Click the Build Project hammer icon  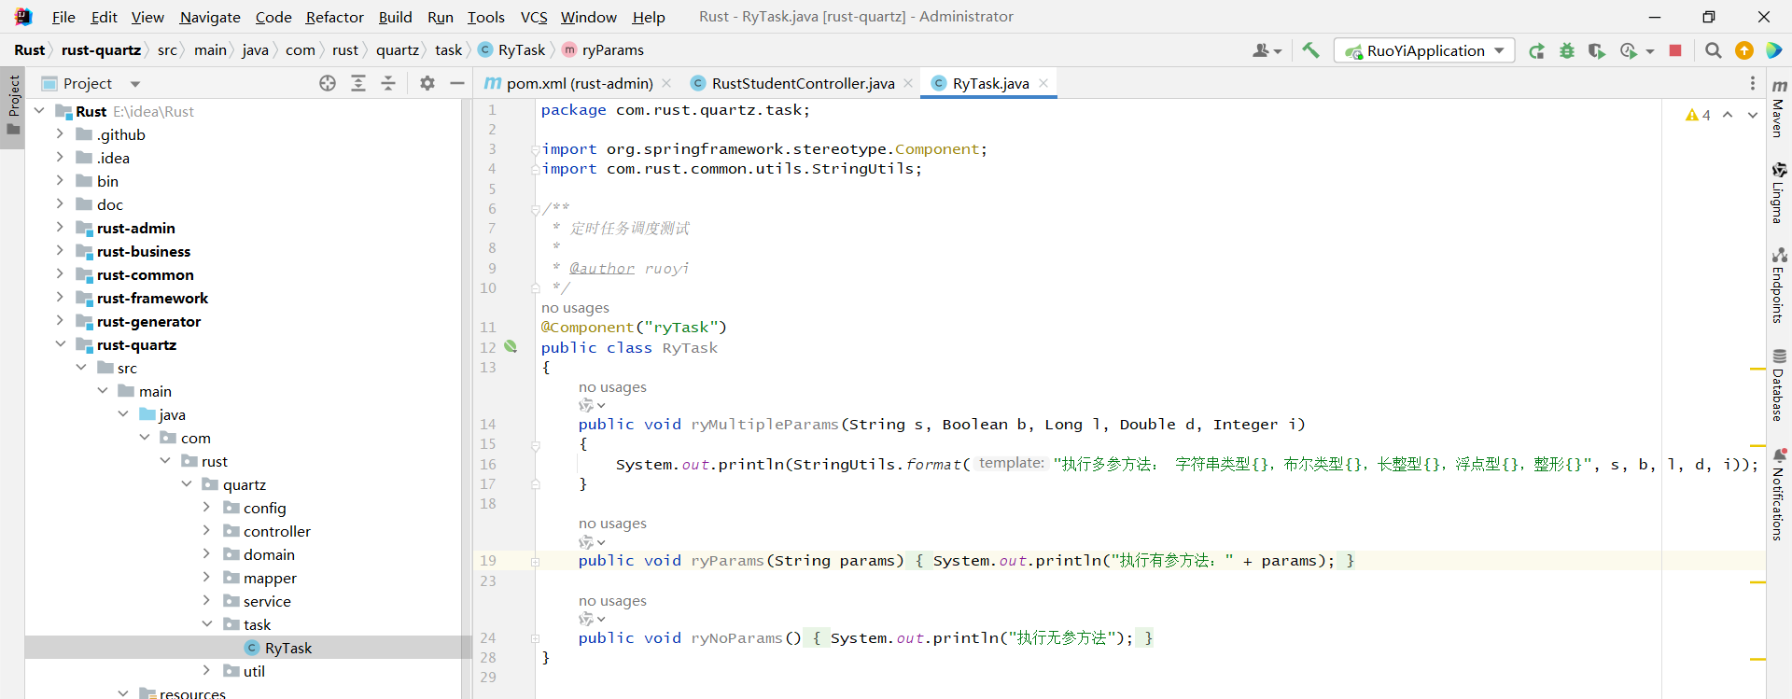(1310, 50)
